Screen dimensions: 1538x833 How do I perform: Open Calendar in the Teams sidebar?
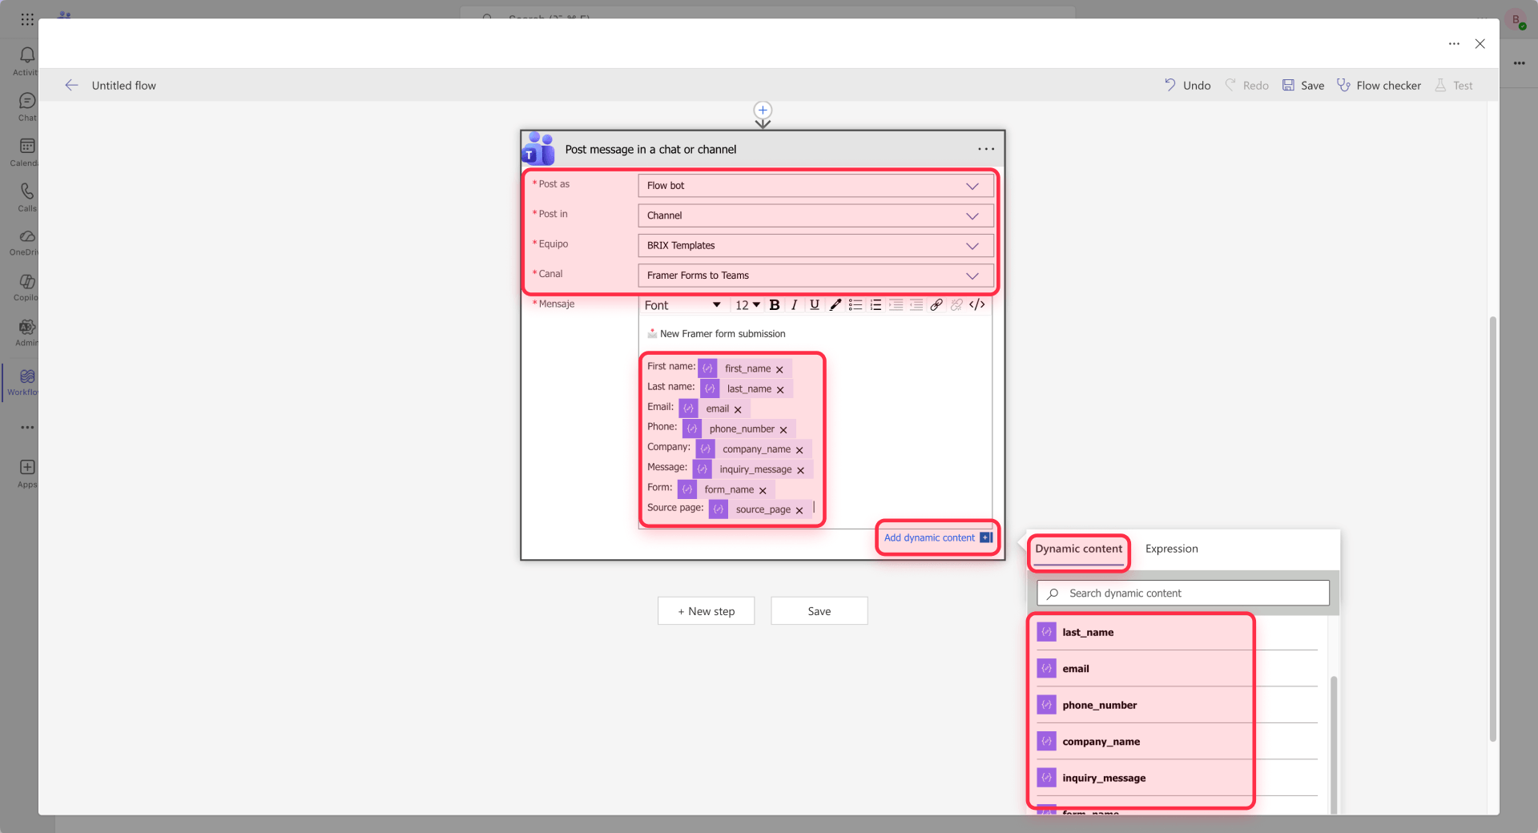pos(26,152)
